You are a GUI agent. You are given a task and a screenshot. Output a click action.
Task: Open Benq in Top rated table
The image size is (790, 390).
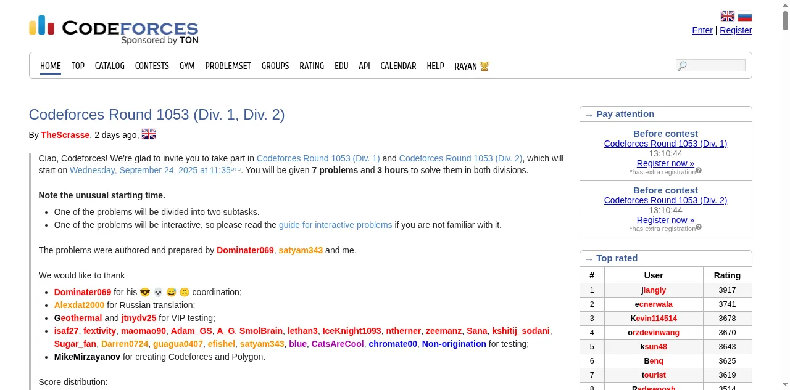[654, 361]
